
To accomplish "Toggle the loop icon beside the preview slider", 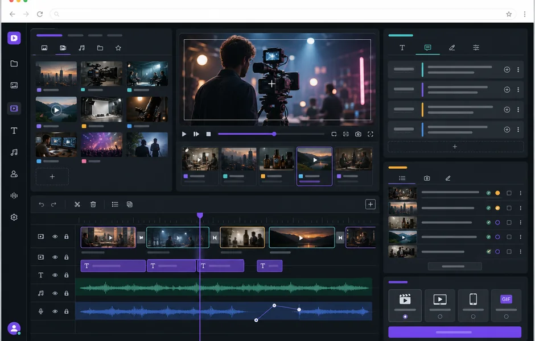I will click(334, 134).
